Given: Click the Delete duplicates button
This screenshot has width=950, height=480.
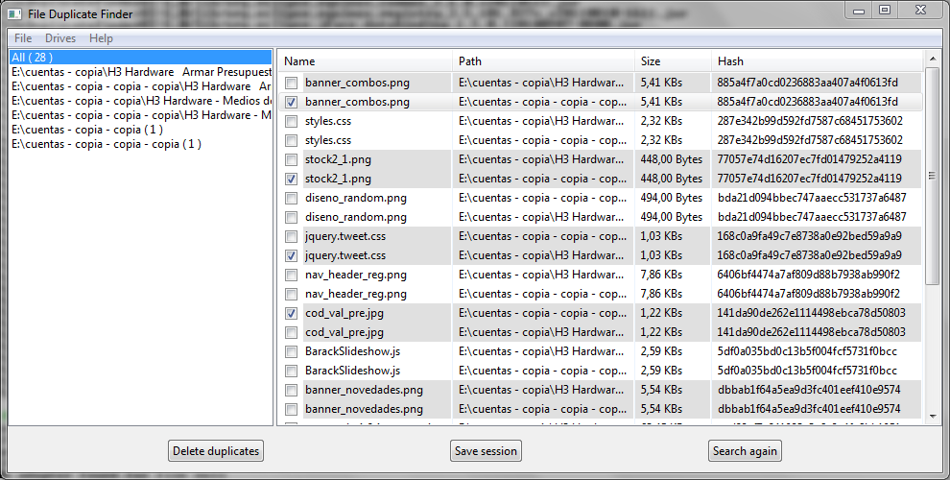Looking at the screenshot, I should [216, 451].
